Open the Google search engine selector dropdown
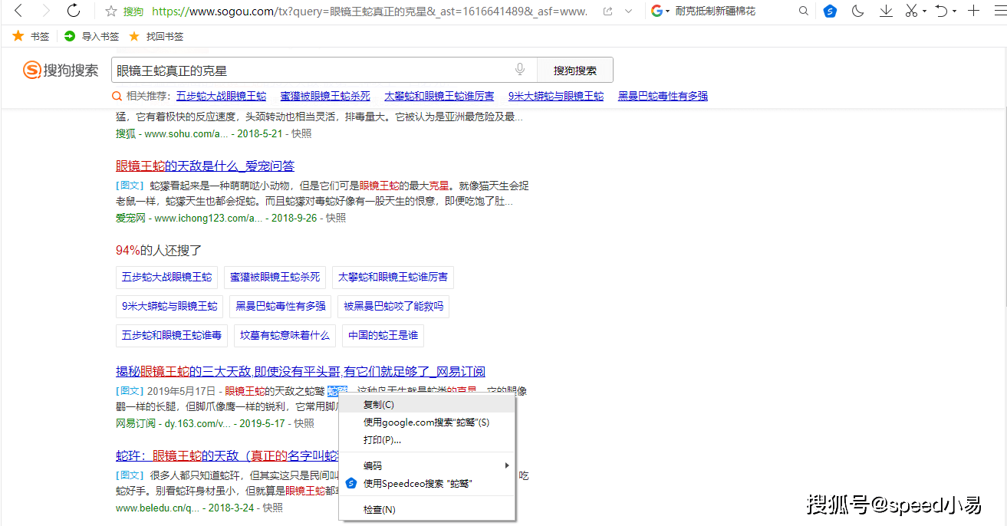This screenshot has width=1007, height=526. [x=660, y=12]
